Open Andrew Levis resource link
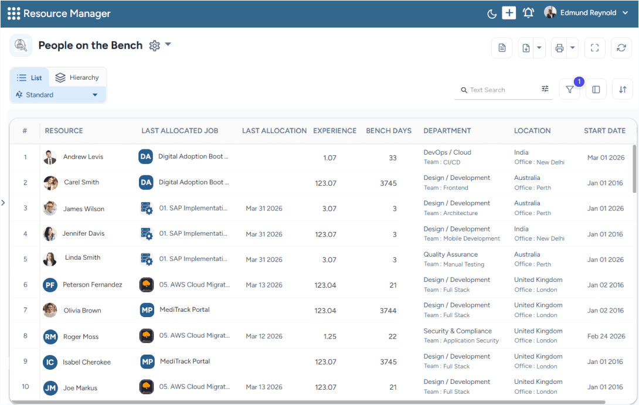The image size is (639, 405). (83, 157)
